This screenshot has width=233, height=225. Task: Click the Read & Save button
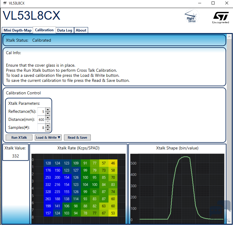(x=77, y=137)
